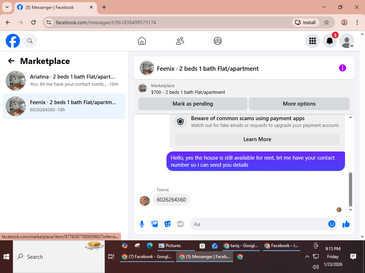Open the Ariahna conversation
The height and width of the screenshot is (273, 365).
coord(64,81)
